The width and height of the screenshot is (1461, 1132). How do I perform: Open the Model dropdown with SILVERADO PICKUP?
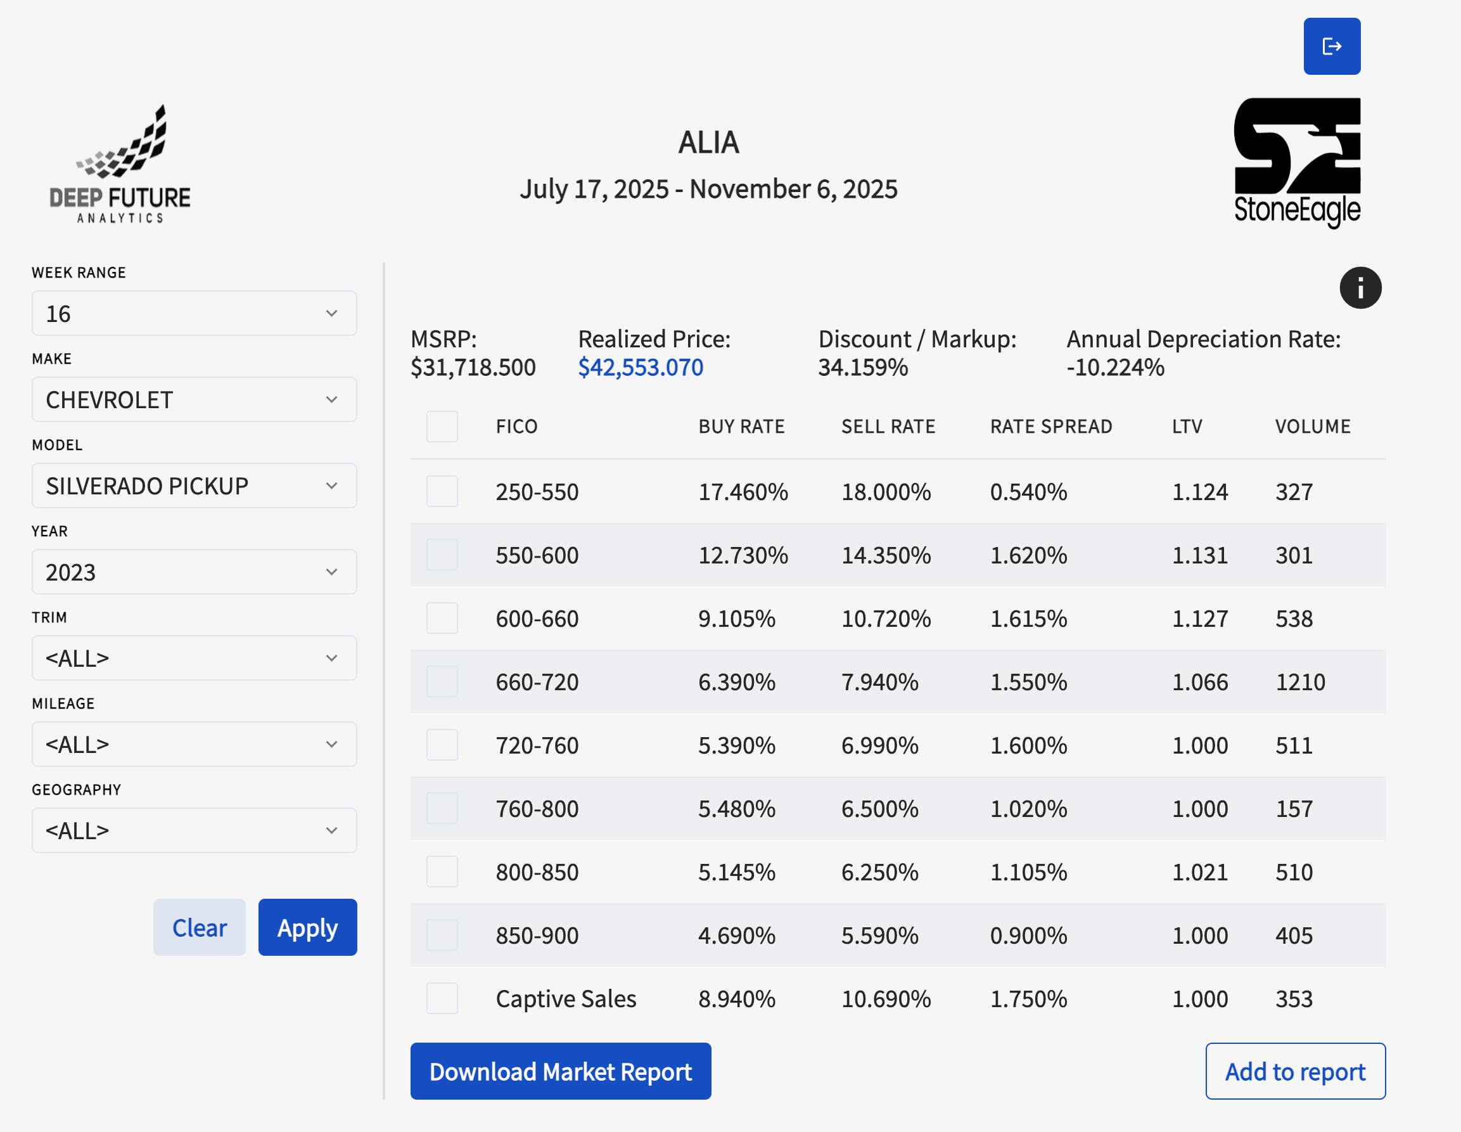194,486
